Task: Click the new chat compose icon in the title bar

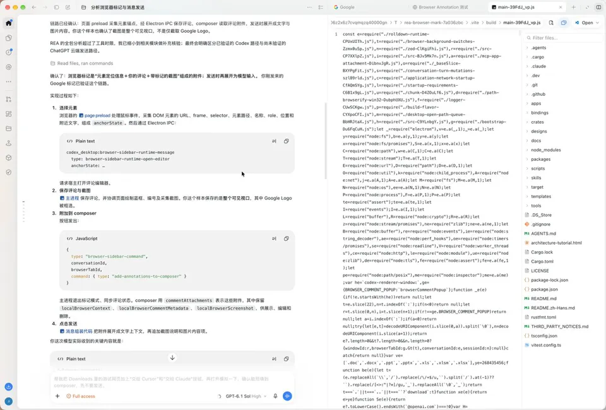Action: pos(68,8)
